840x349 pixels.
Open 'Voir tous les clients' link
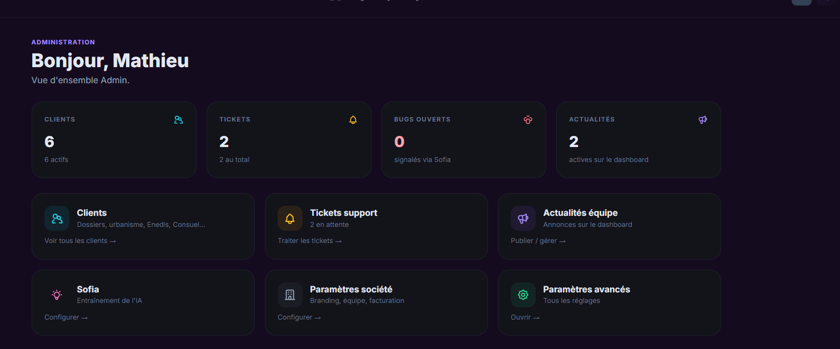(x=80, y=241)
